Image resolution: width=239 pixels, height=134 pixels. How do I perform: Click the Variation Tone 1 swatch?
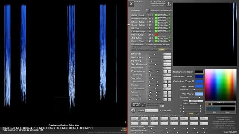tap(199, 76)
